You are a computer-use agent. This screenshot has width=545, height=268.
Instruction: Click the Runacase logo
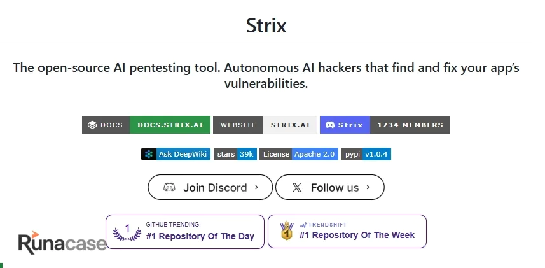(62, 243)
